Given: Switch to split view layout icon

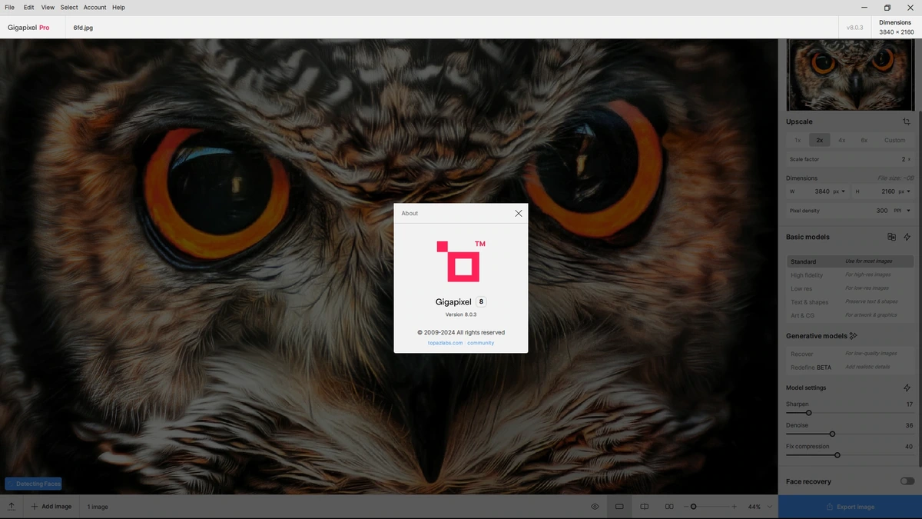Looking at the screenshot, I should click(645, 507).
